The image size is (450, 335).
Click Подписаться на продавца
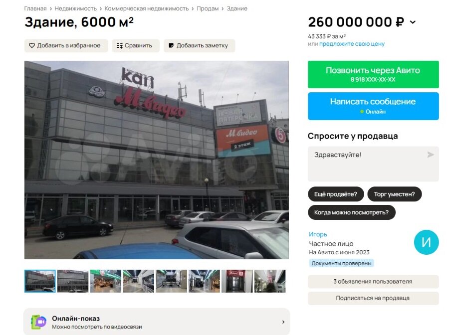[x=373, y=298]
